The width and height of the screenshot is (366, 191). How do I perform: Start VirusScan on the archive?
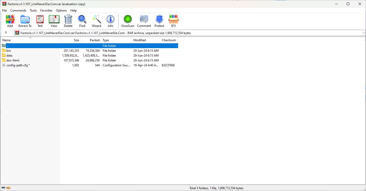(128, 21)
